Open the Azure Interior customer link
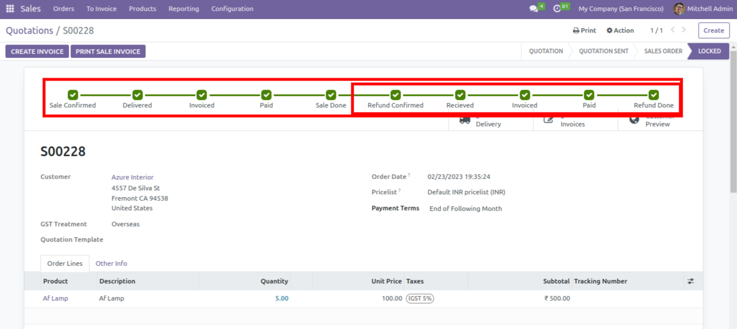This screenshot has height=329, width=737. (x=132, y=177)
